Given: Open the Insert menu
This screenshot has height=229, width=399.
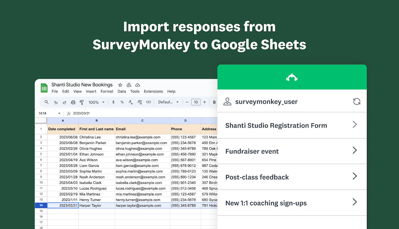Looking at the screenshot, I should click(91, 91).
